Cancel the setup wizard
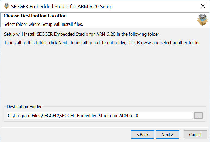210x142 pixels. point(195,135)
